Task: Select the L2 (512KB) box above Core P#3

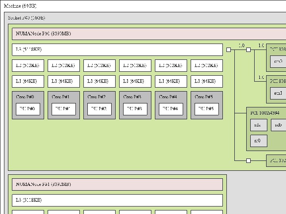Action: pyautogui.click(x=135, y=65)
